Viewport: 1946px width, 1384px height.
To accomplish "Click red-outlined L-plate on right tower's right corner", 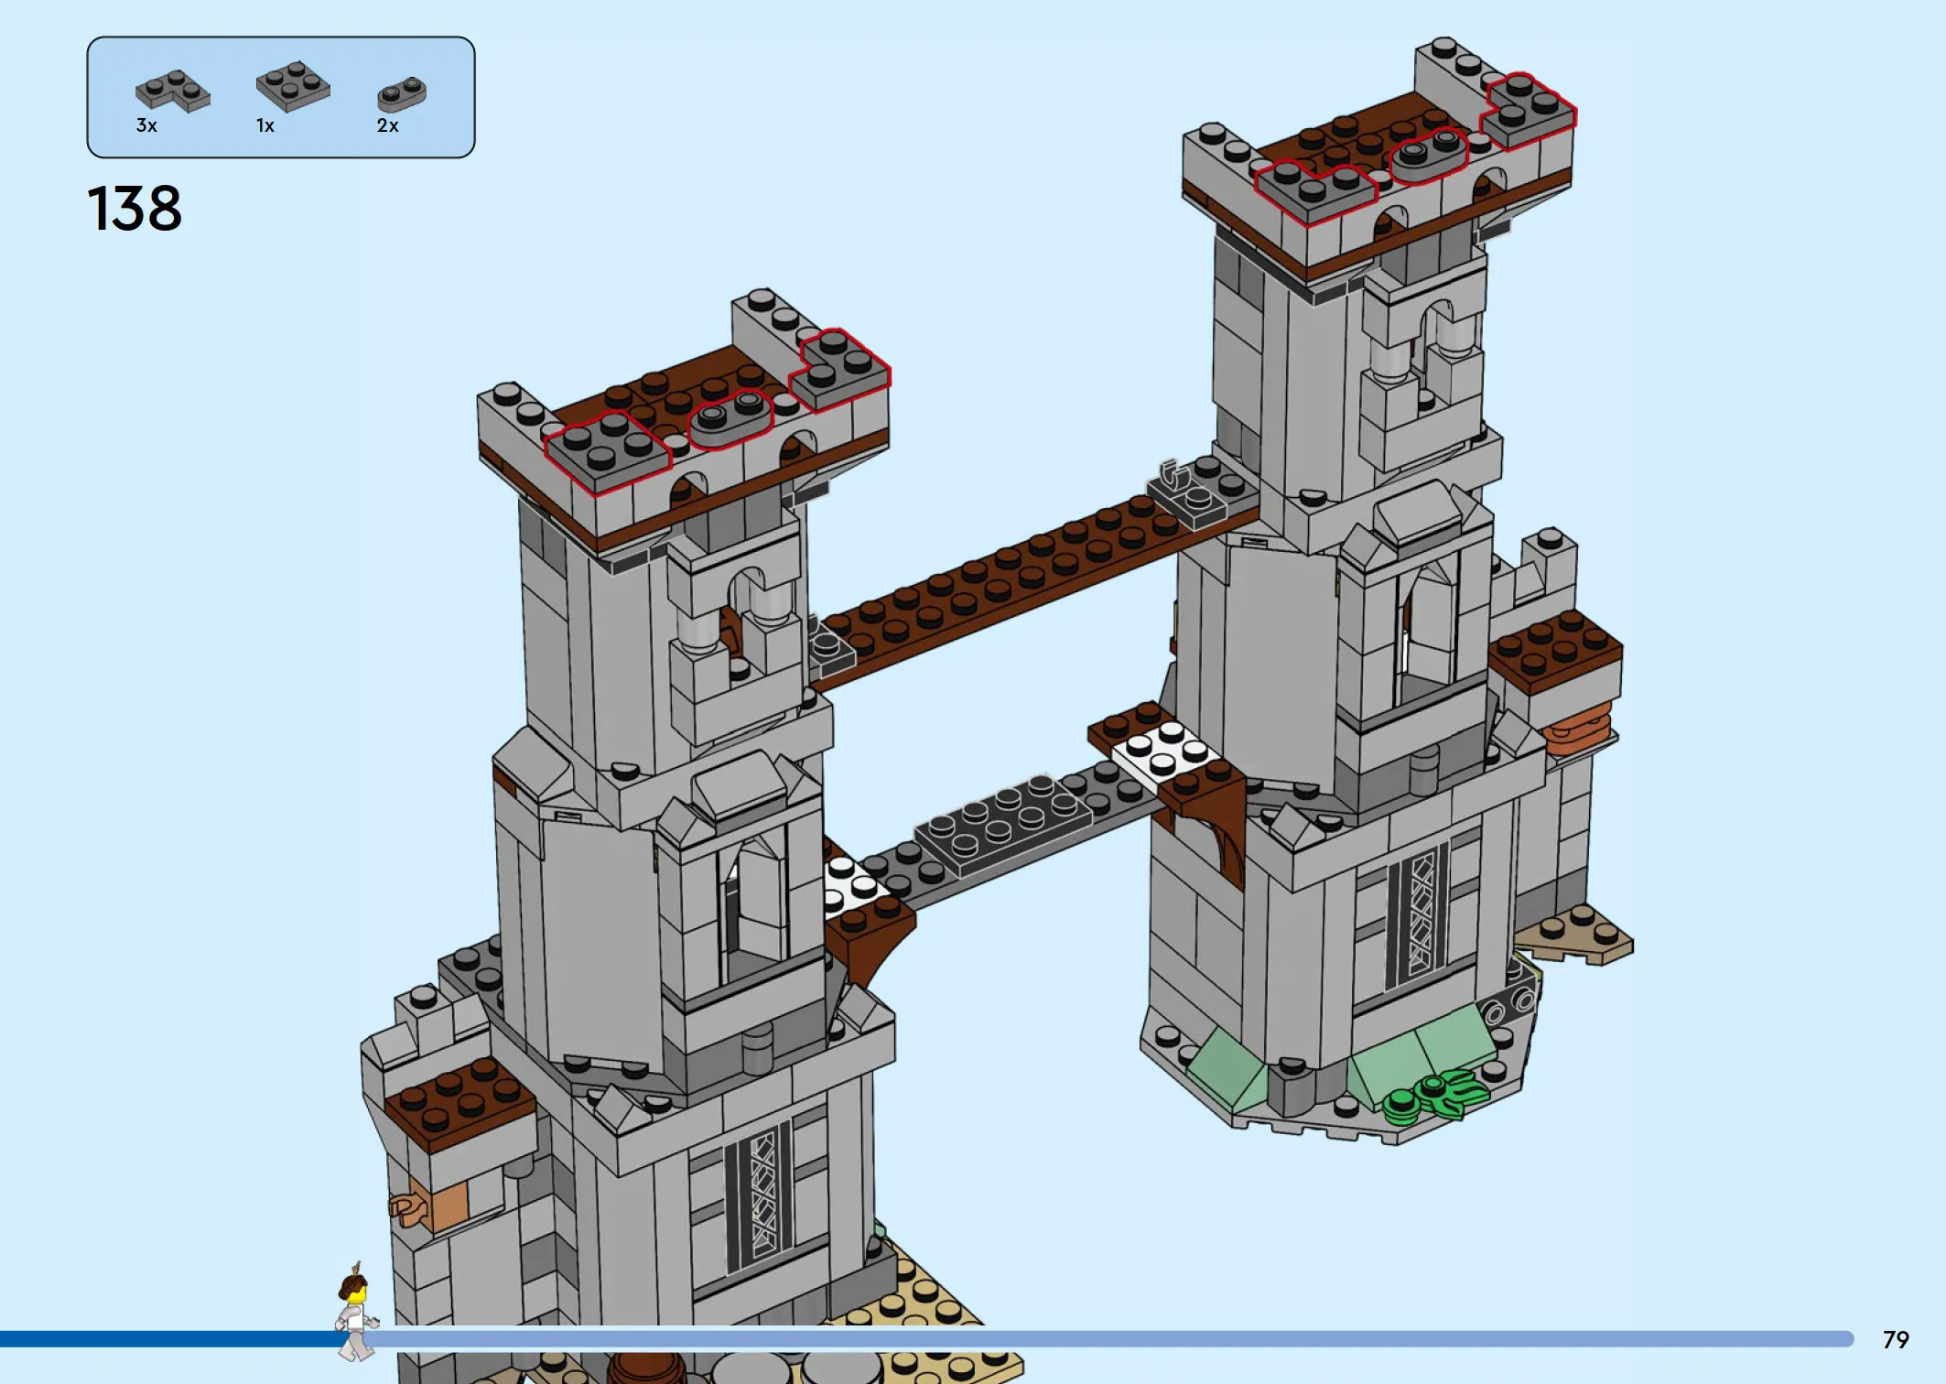I will [1529, 110].
